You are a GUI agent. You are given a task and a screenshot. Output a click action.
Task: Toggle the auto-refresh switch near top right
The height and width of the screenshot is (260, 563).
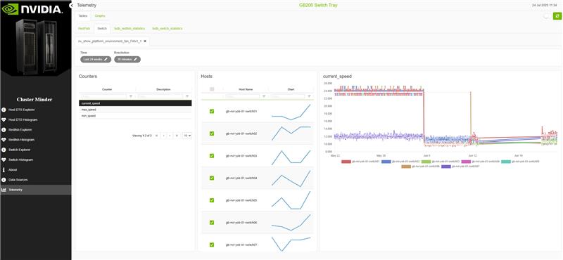pyautogui.click(x=548, y=15)
